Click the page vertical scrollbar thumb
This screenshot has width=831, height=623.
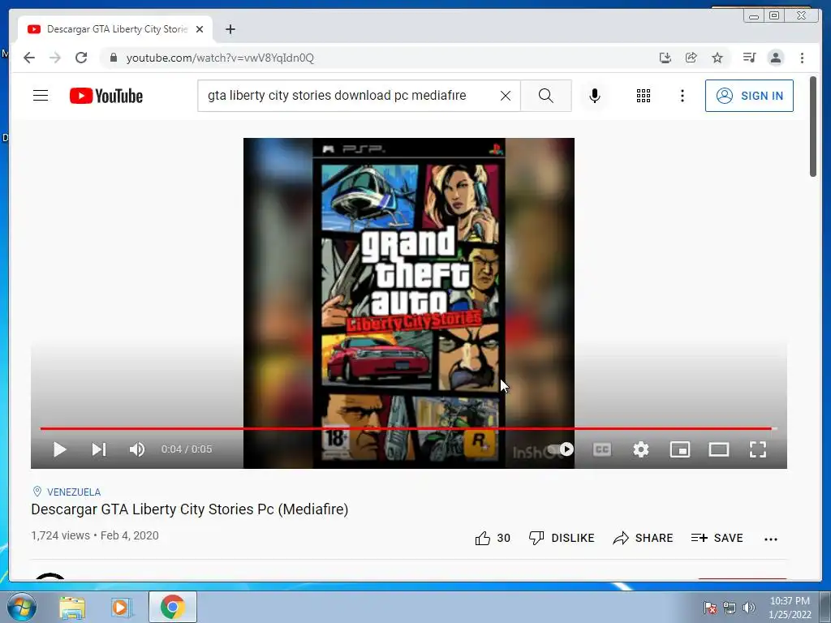[x=813, y=126]
